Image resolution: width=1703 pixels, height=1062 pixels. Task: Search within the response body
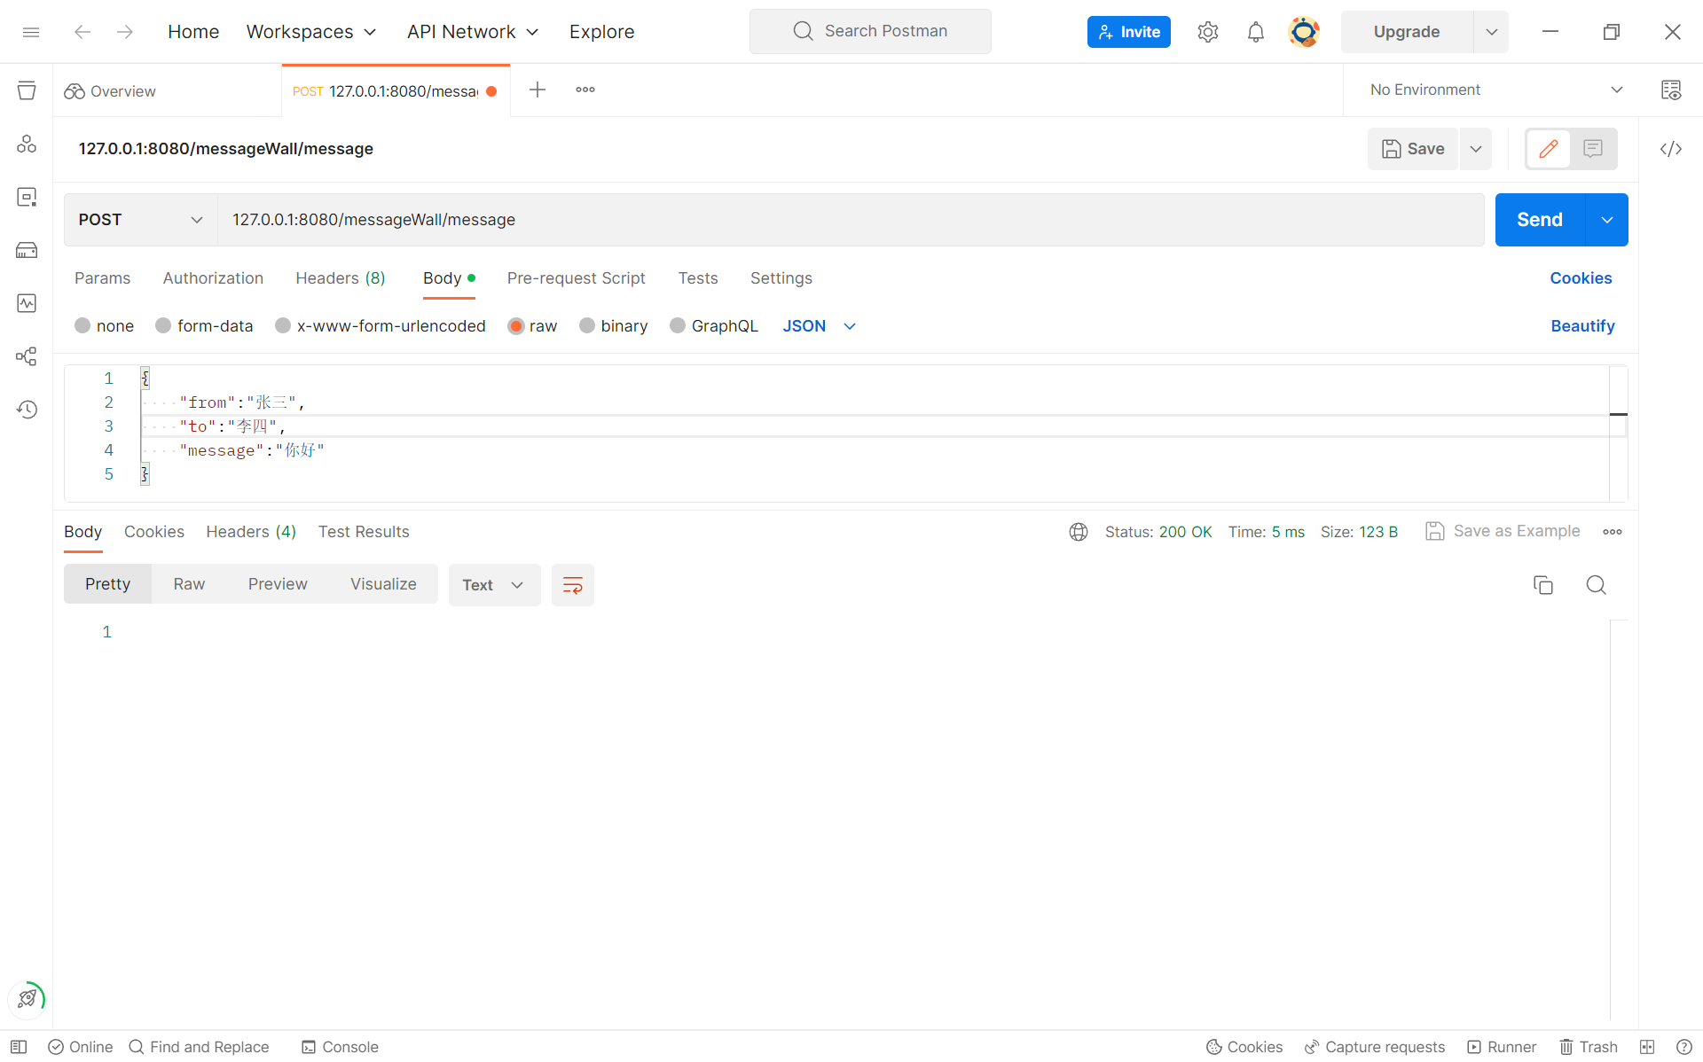pos(1596,585)
